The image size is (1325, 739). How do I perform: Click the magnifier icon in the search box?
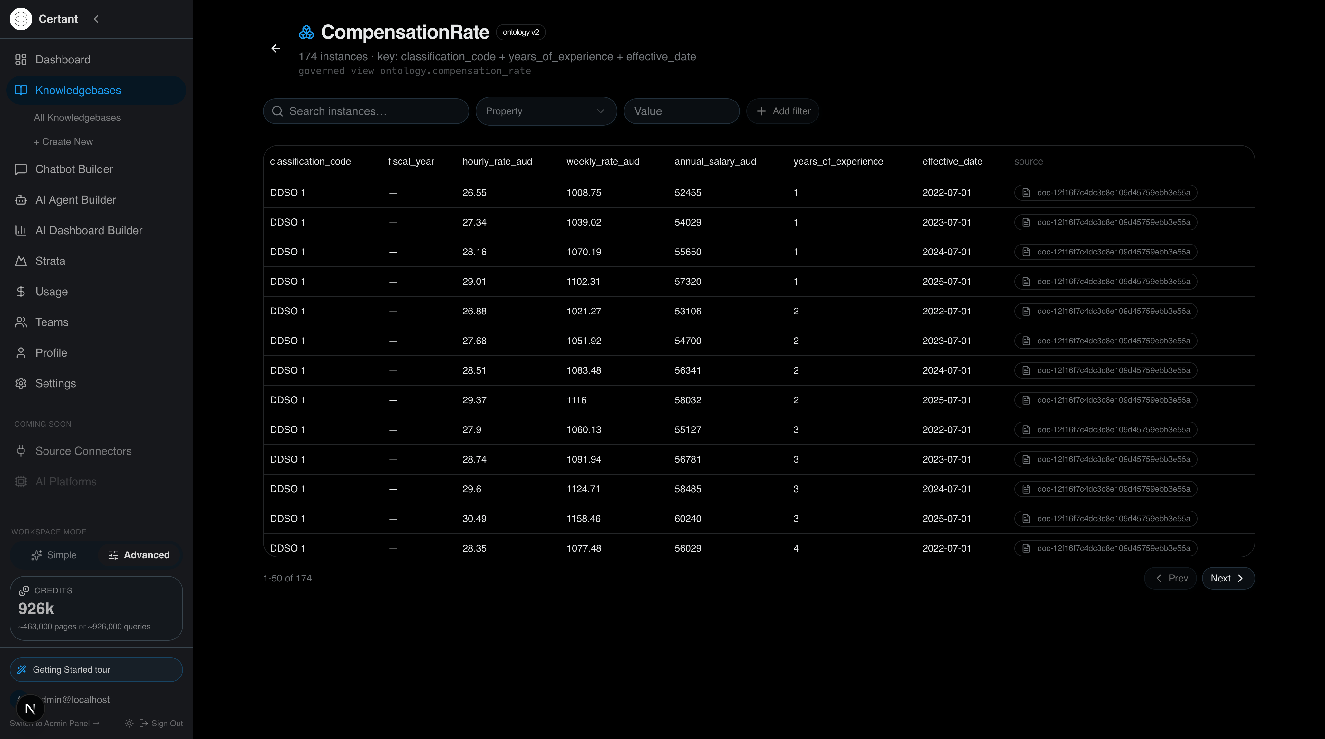pyautogui.click(x=277, y=111)
